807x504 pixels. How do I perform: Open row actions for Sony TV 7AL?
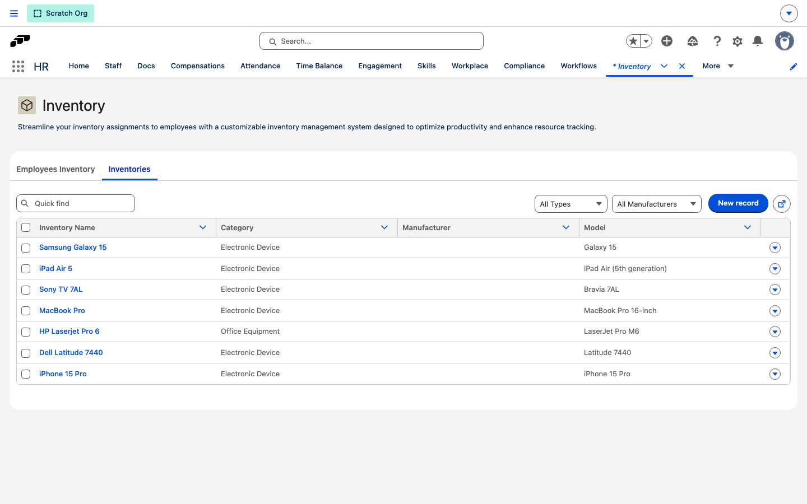(775, 290)
